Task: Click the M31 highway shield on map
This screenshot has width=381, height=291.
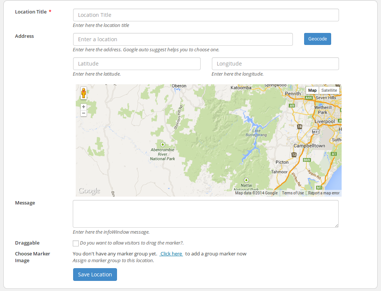Action: point(315,131)
